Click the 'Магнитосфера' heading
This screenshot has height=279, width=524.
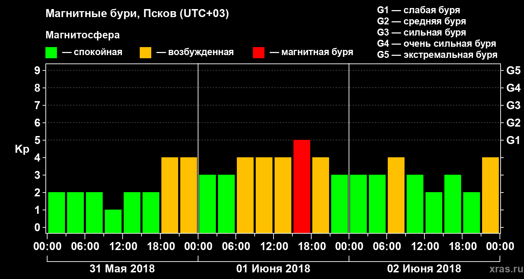click(82, 35)
